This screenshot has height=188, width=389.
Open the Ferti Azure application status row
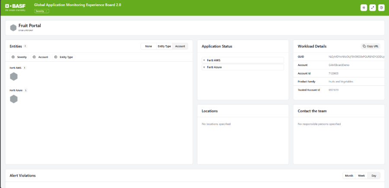[243, 67]
